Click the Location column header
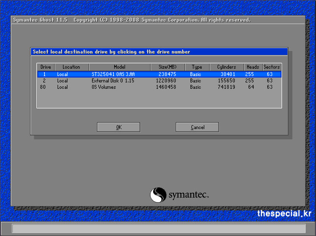Screen dimensions: 316x236 point(71,67)
